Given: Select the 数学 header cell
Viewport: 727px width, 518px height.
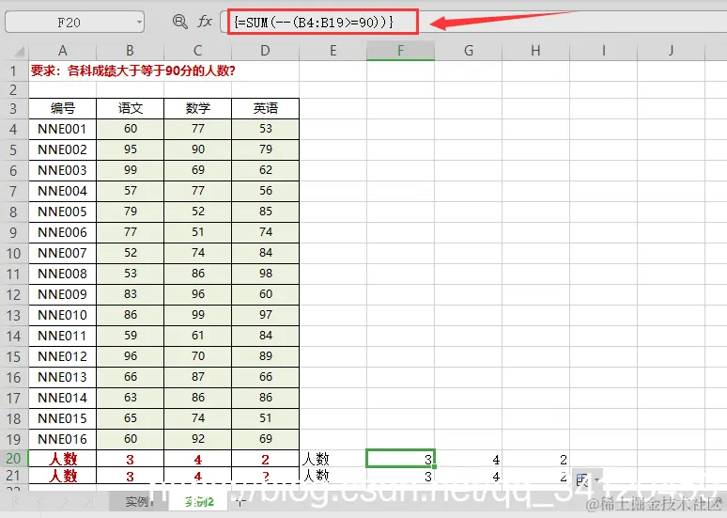Looking at the screenshot, I should [198, 109].
